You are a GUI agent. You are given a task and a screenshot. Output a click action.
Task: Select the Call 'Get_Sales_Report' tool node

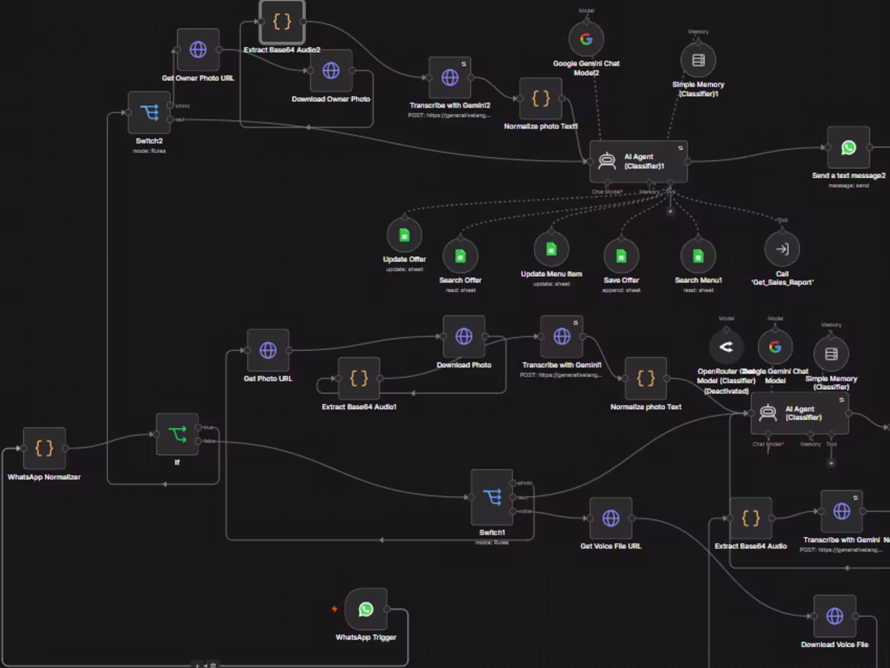pos(782,249)
